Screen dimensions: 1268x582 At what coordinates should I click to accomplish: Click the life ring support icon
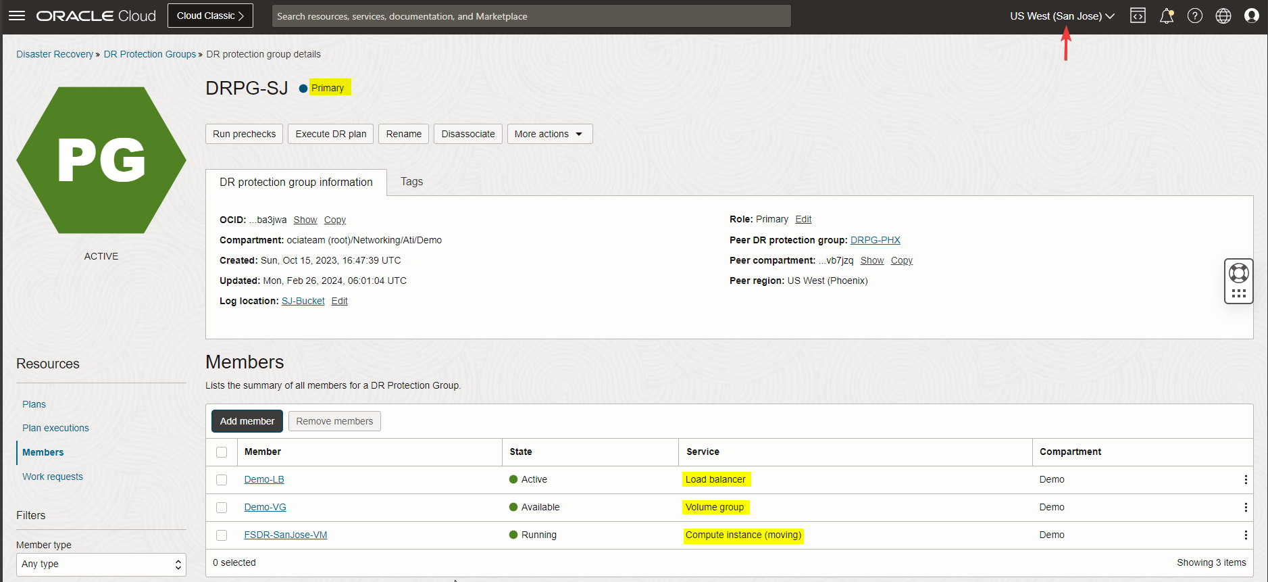[1239, 273]
